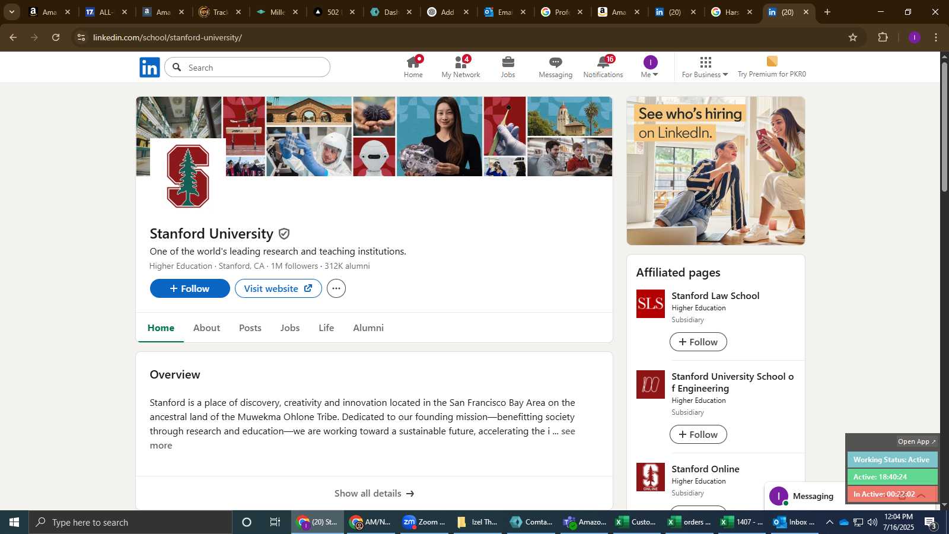Open My Network in top nav
This screenshot has width=949, height=534.
(461, 67)
